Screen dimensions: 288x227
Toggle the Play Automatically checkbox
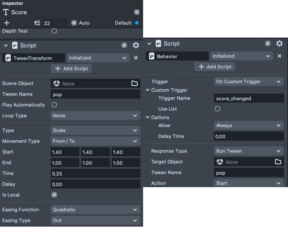(x=54, y=105)
